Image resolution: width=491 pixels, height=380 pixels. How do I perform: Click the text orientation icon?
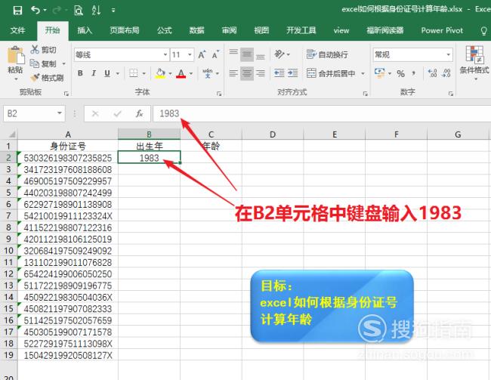(x=279, y=54)
